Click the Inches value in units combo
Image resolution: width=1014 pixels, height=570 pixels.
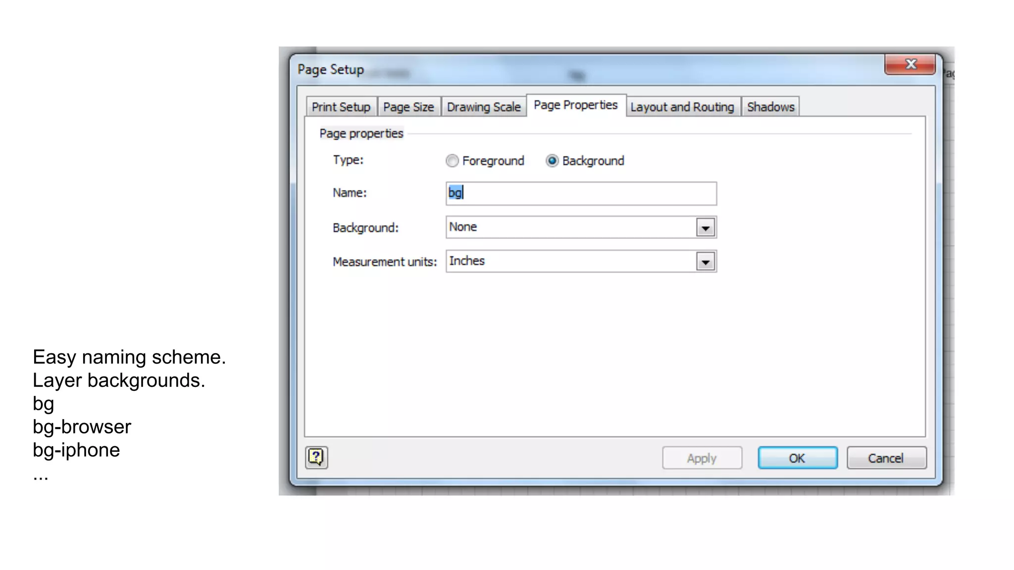[x=467, y=261]
